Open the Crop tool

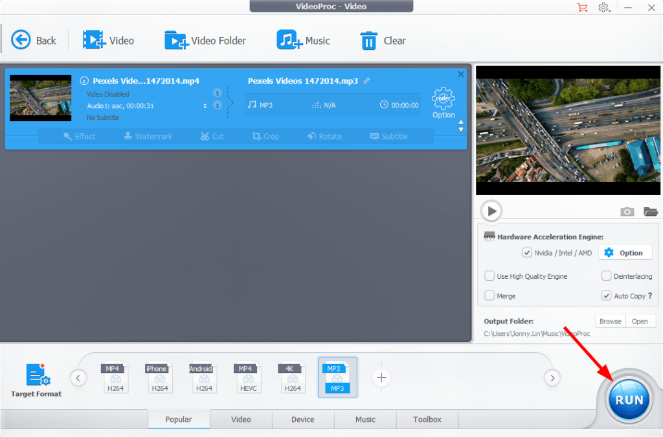click(265, 136)
